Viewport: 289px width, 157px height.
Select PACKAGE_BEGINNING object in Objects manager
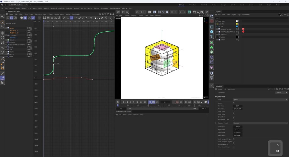coord(228,32)
